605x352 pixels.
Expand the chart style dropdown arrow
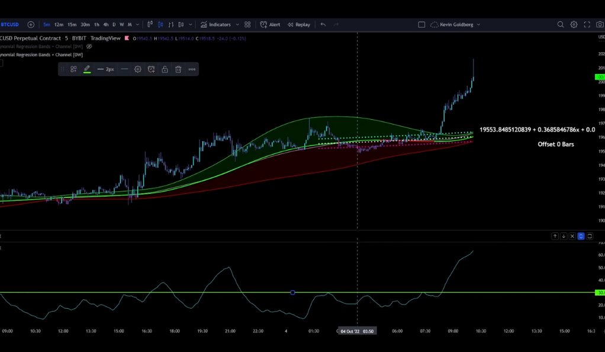(x=190, y=24)
